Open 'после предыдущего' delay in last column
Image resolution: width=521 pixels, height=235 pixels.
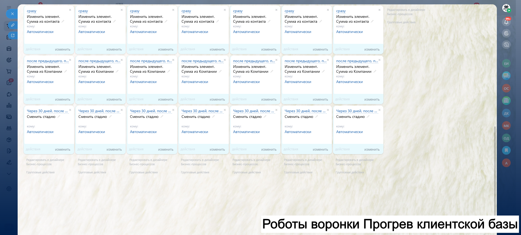[357, 61]
